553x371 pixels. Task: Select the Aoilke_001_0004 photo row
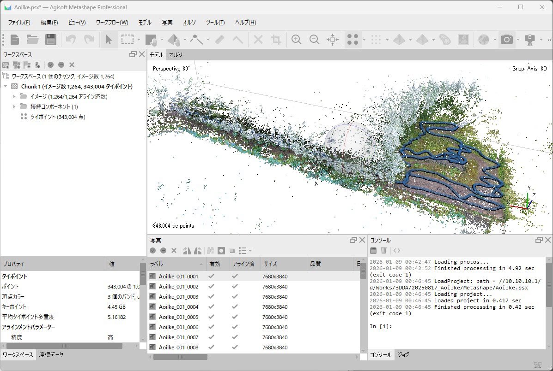pos(254,306)
